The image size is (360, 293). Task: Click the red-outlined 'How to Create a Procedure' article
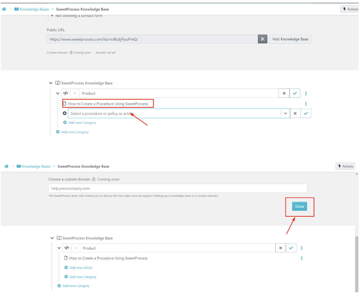[x=108, y=104]
